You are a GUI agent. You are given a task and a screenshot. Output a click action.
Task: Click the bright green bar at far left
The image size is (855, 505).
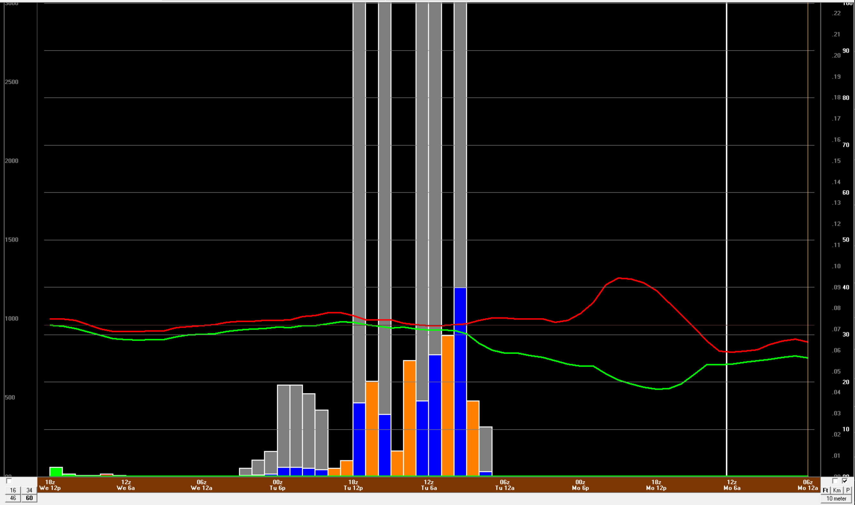point(56,472)
